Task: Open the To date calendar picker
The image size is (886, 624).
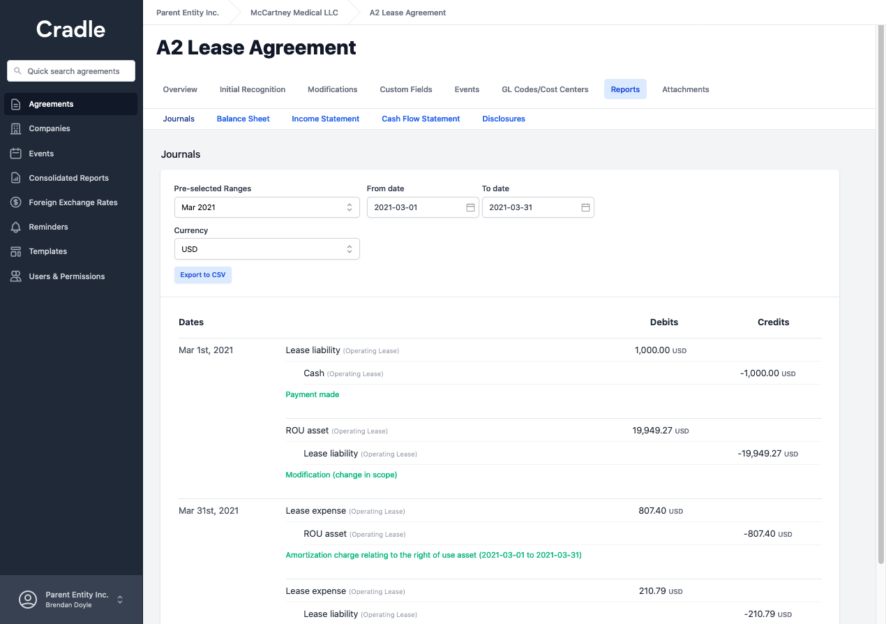Action: [585, 207]
